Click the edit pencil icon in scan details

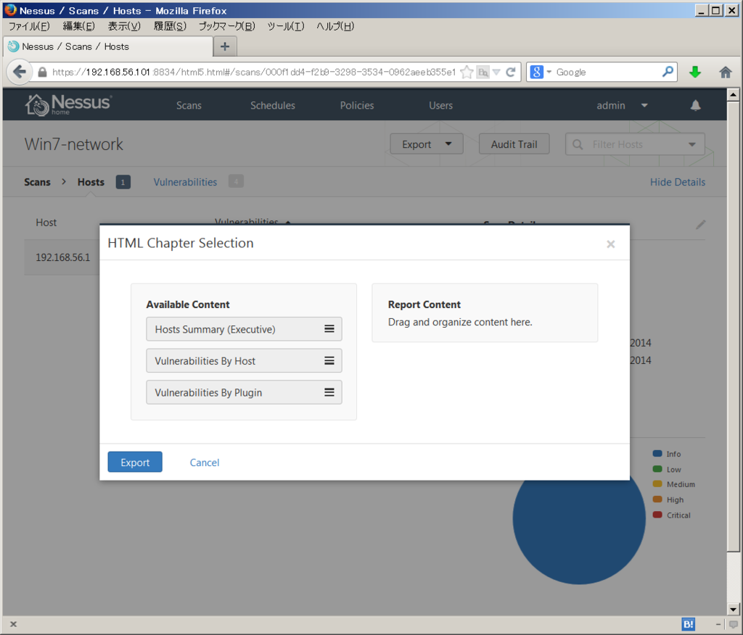701,225
